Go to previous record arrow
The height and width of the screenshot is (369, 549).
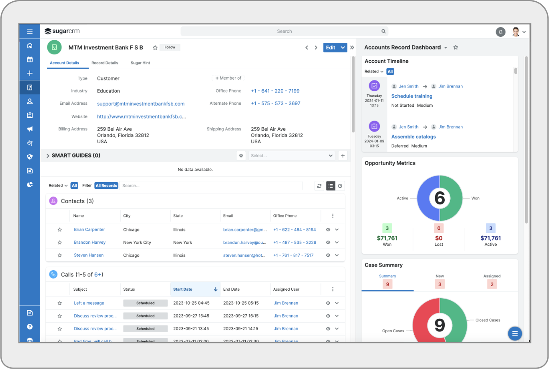pos(307,48)
